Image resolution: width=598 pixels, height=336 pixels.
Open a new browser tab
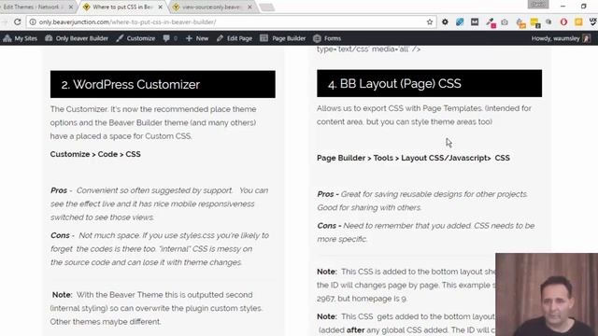point(267,7)
